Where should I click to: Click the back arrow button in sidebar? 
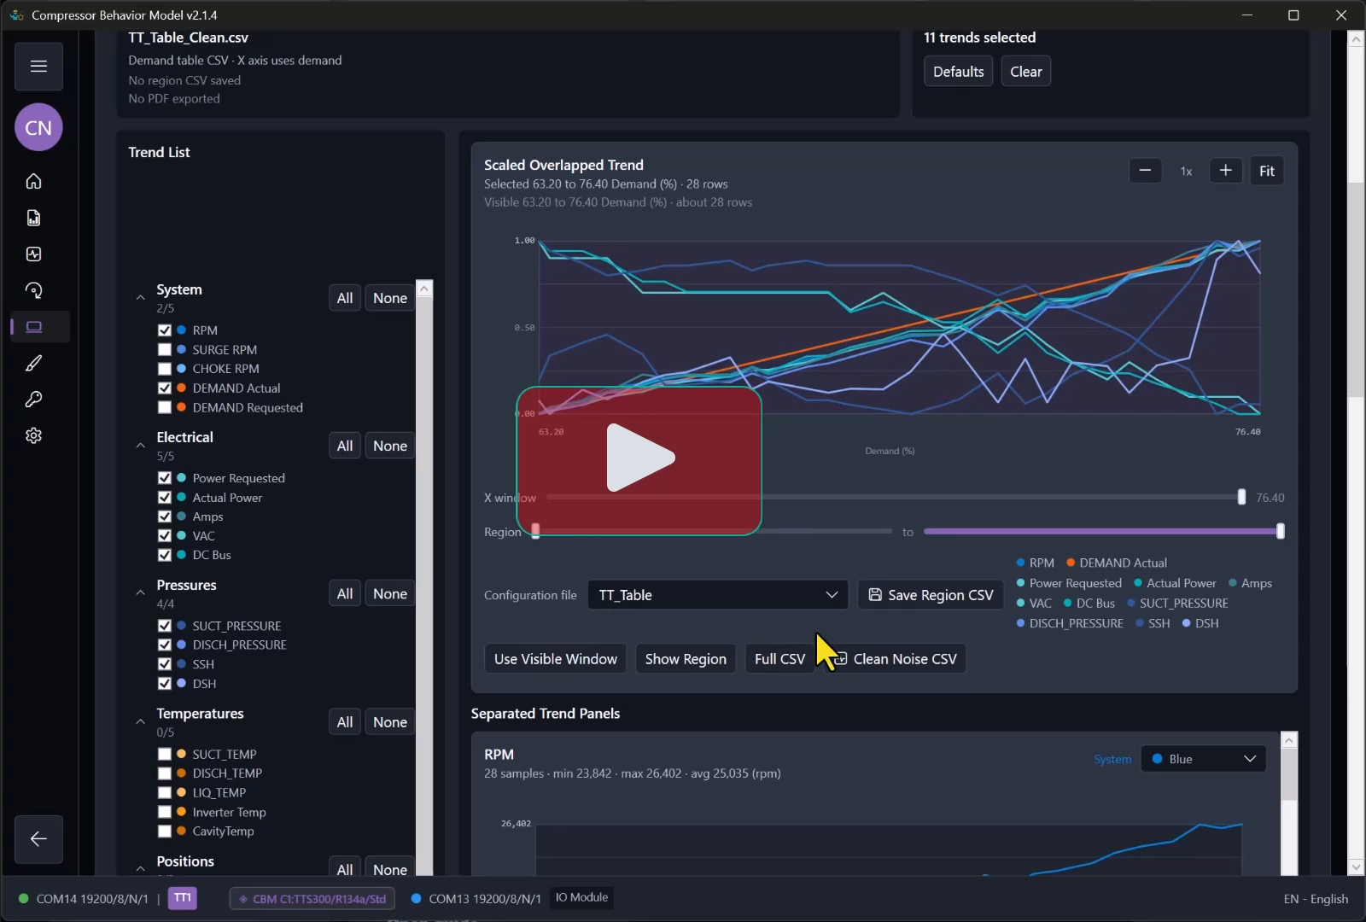click(x=38, y=839)
